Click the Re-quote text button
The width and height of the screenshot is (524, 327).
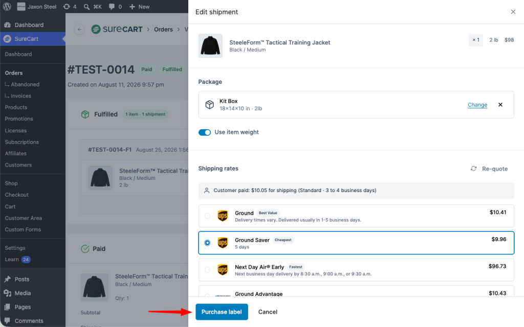coord(495,169)
